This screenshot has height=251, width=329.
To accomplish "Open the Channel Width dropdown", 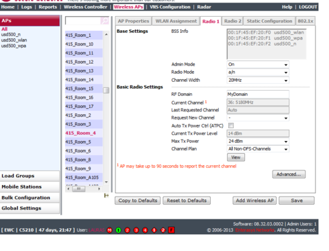I will pos(258,80).
